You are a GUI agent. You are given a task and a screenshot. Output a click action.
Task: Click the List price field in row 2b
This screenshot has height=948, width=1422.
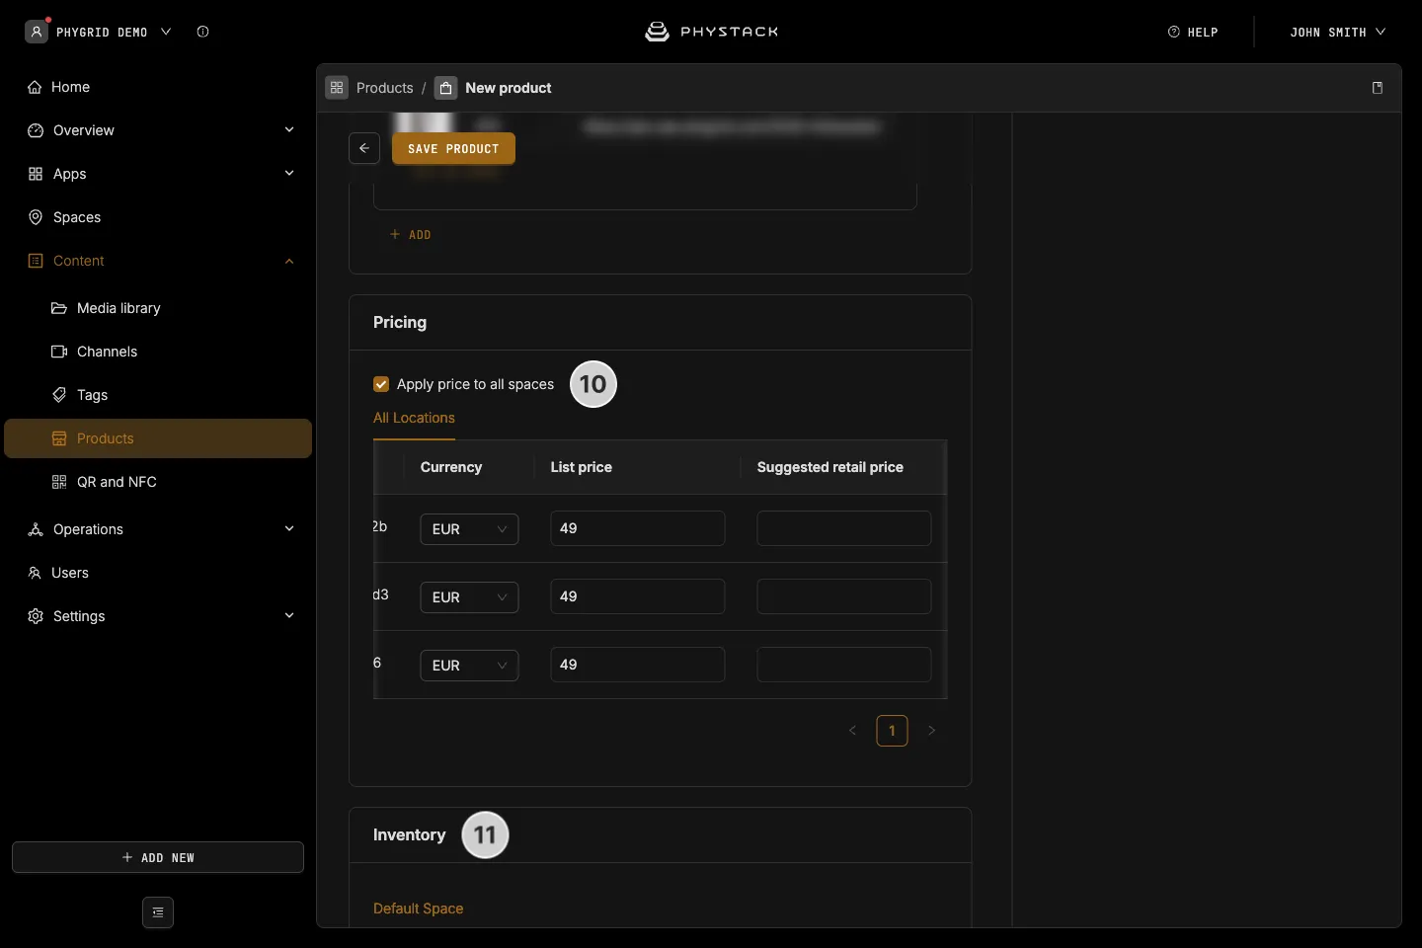(638, 528)
